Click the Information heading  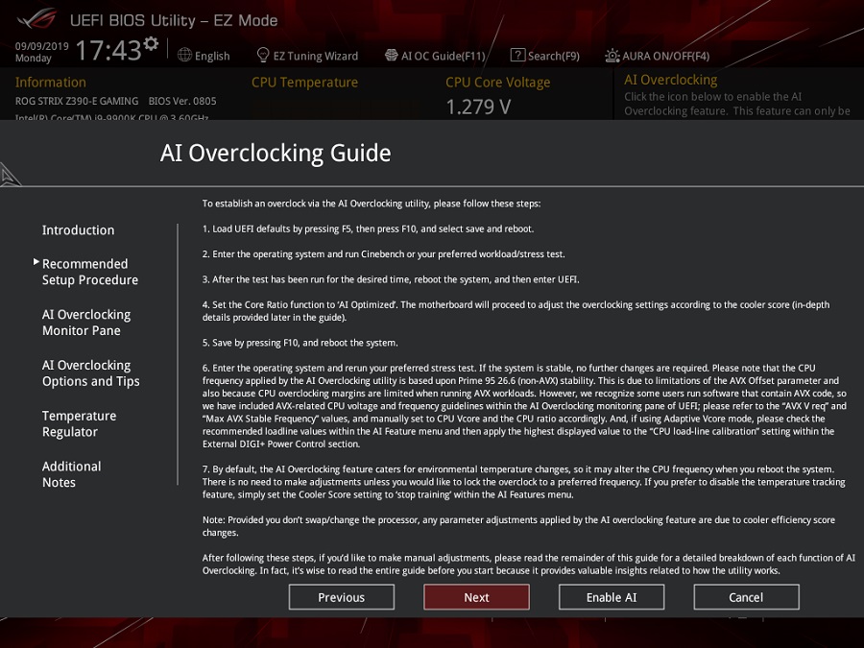coord(51,83)
